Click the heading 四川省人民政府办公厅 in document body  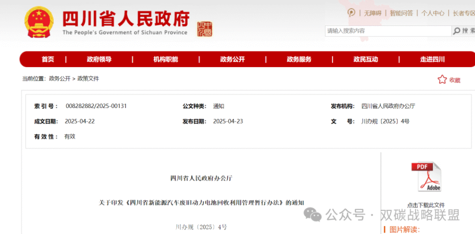point(201,178)
